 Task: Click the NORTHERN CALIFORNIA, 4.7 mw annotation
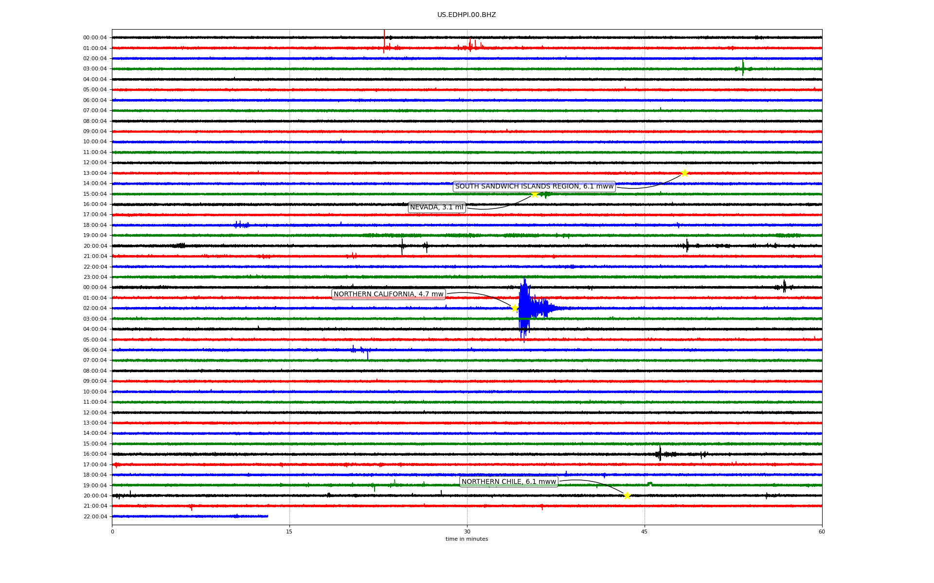(x=389, y=294)
